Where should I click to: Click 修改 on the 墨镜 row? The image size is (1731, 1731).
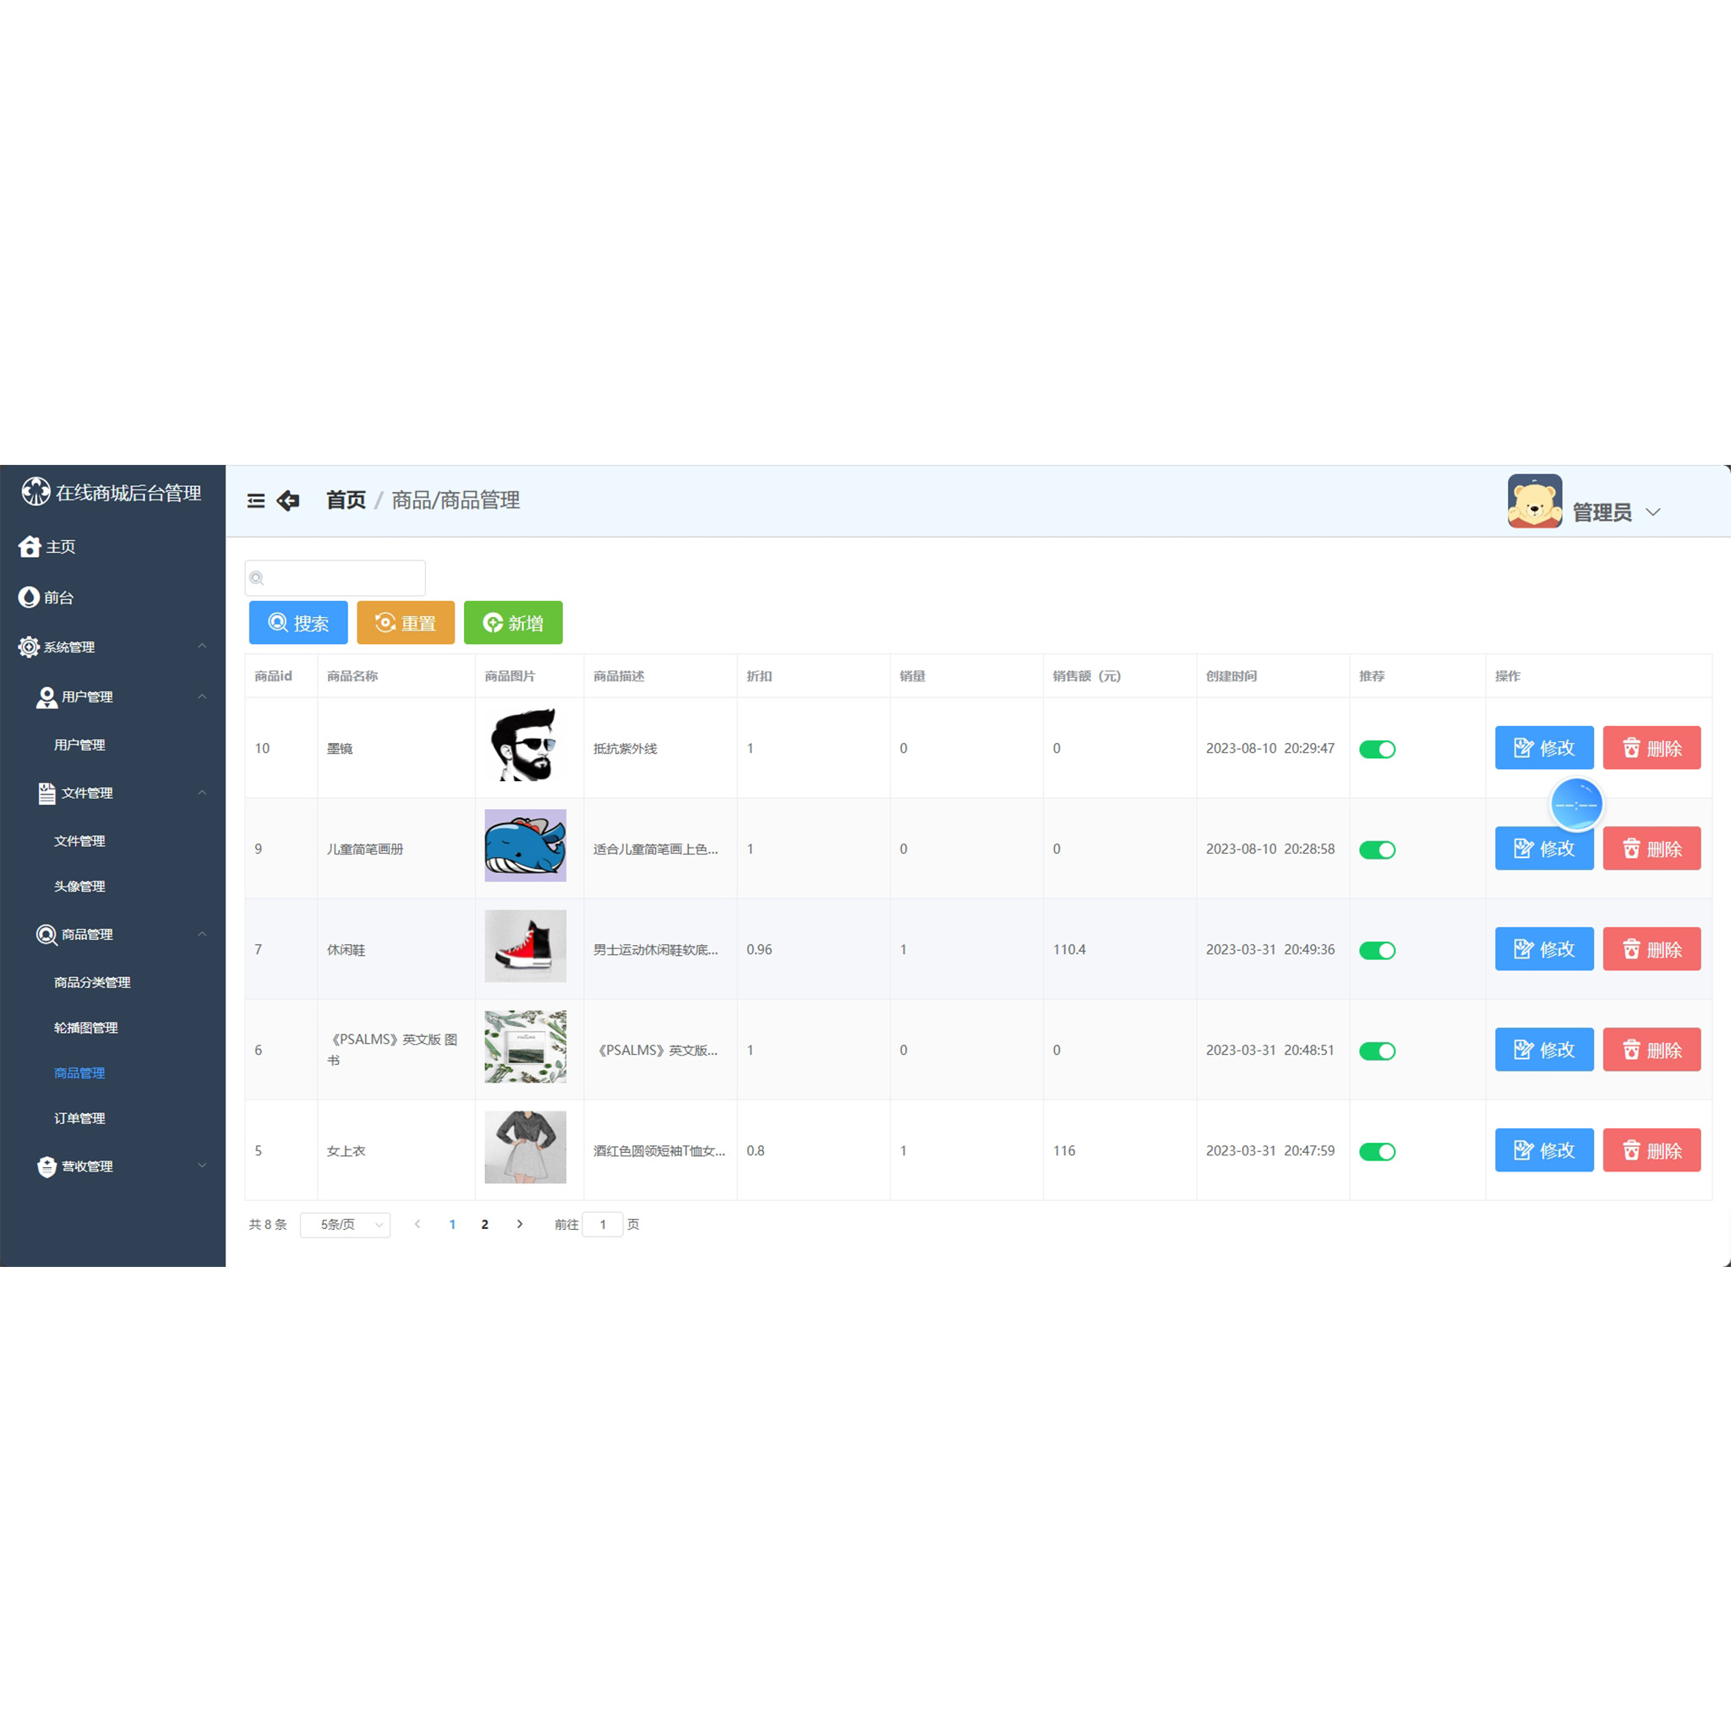[x=1543, y=748]
